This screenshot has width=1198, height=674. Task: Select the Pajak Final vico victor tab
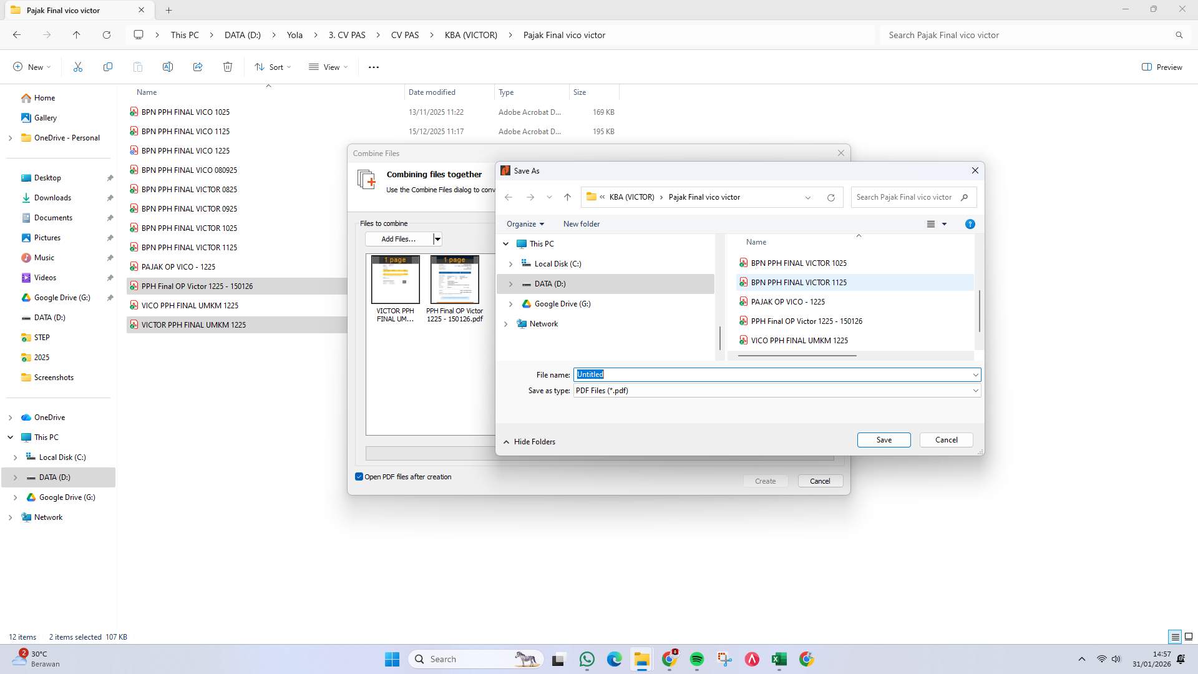pyautogui.click(x=69, y=10)
